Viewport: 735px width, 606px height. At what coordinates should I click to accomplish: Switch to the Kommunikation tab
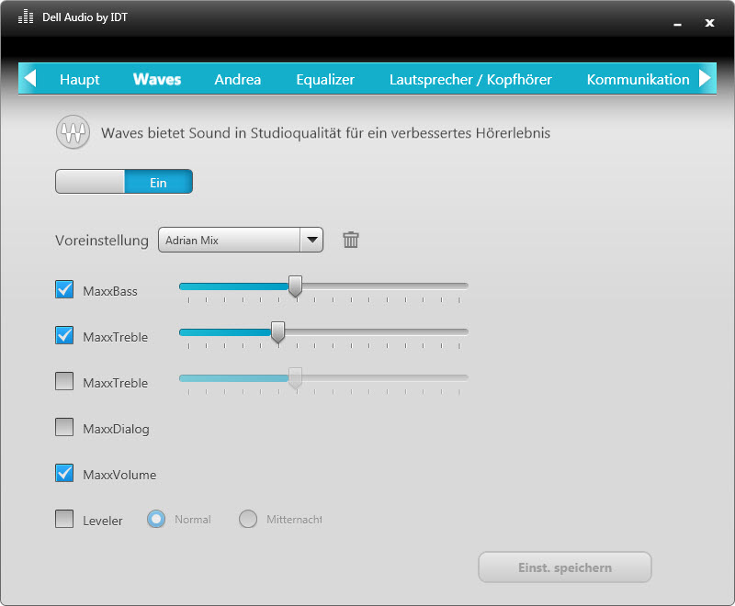pos(638,79)
